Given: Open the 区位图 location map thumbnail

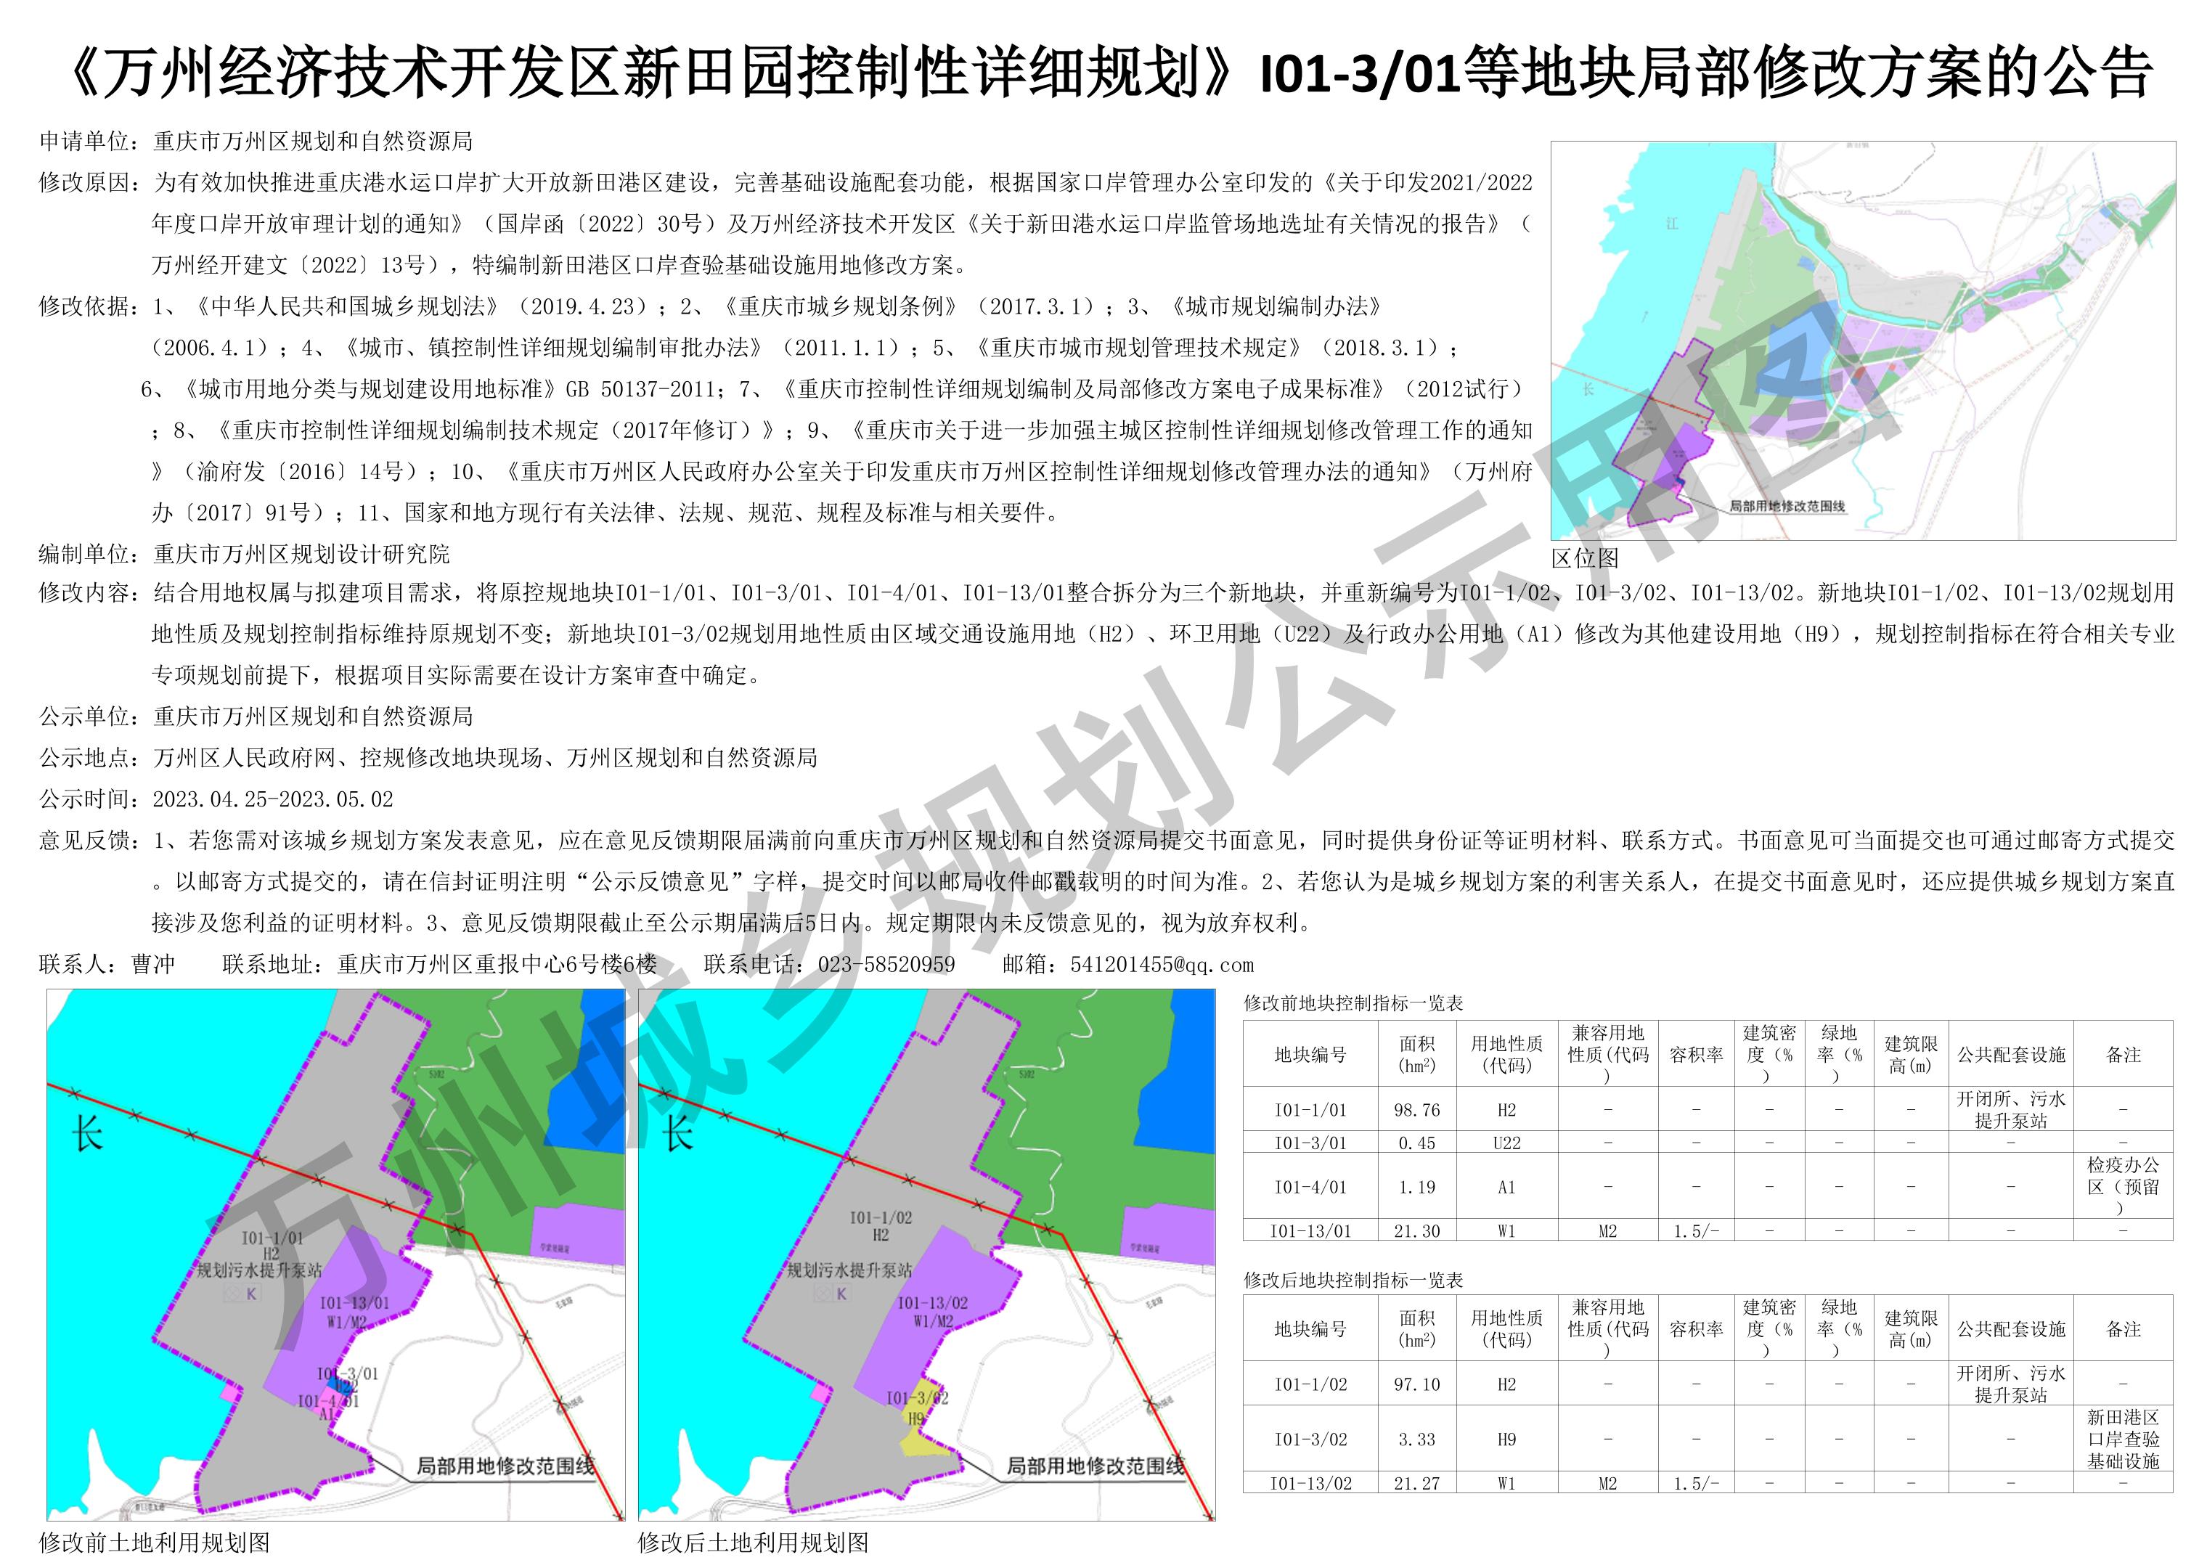Looking at the screenshot, I should point(1863,340).
